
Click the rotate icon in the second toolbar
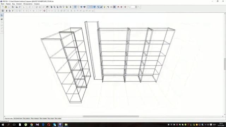pos(10,11)
